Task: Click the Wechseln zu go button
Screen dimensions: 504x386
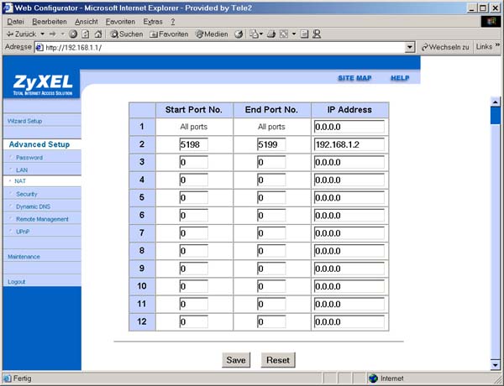Action: [x=445, y=47]
